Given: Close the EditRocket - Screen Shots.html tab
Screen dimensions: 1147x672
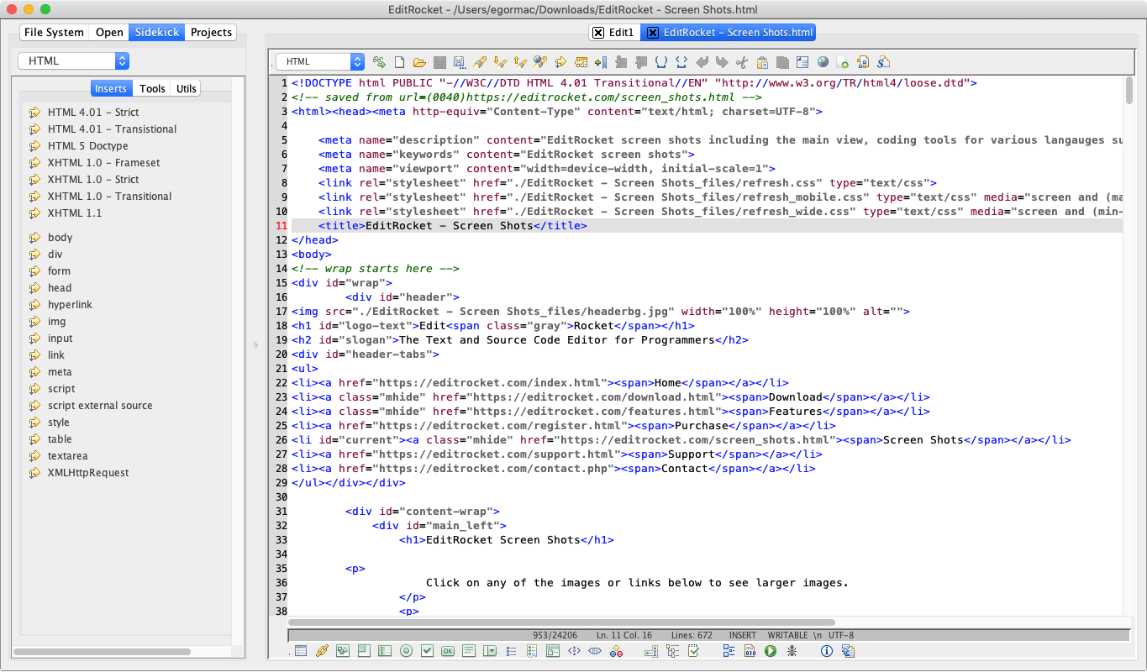Looking at the screenshot, I should pos(652,33).
